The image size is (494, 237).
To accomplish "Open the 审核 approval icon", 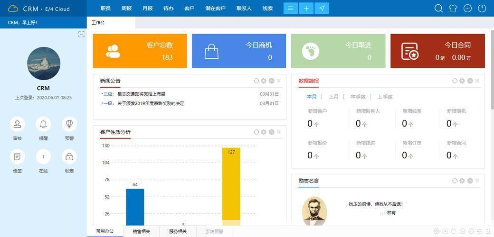I will point(17,124).
